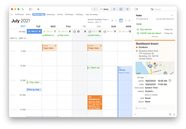The height and width of the screenshot is (129, 186).
Task: Change time zone Eastern Time
Action: coord(151,88)
